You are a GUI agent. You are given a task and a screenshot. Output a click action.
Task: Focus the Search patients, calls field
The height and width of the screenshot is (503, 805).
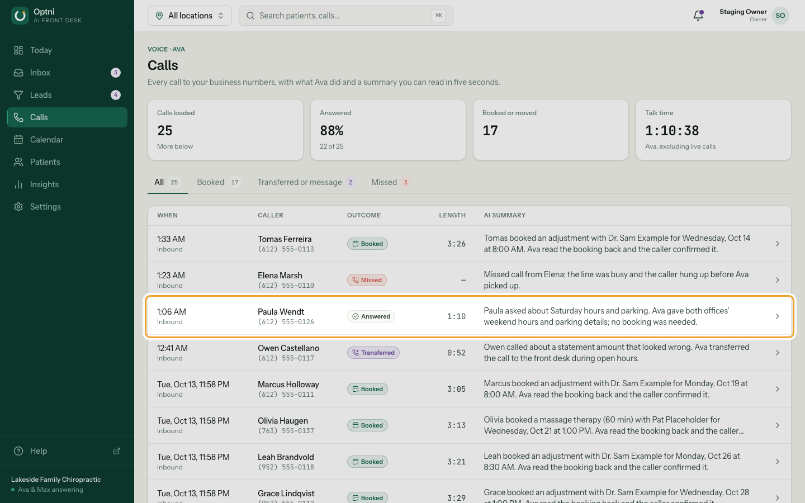pyautogui.click(x=346, y=16)
